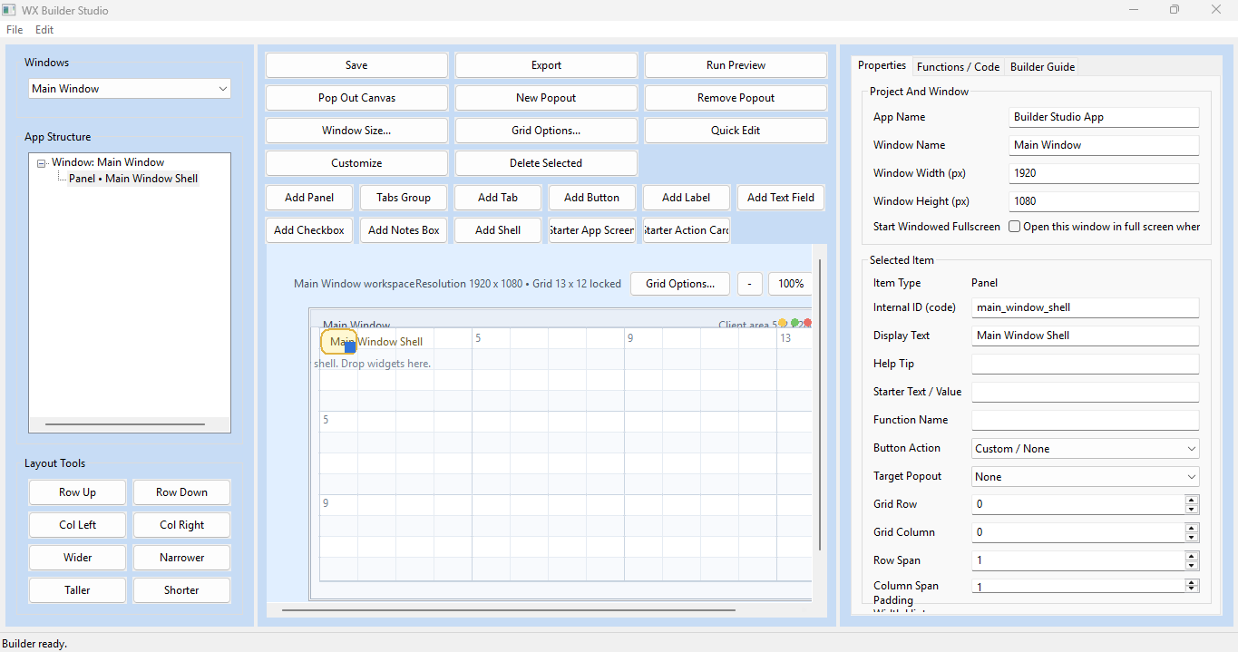Open the Button Action dropdown
Image resolution: width=1238 pixels, height=652 pixels.
point(1086,449)
